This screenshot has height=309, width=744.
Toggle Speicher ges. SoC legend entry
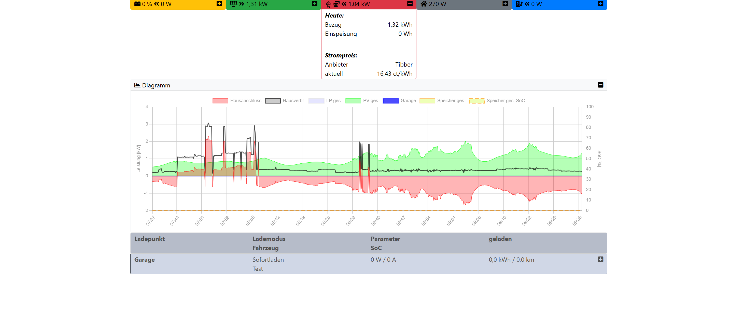click(x=497, y=101)
